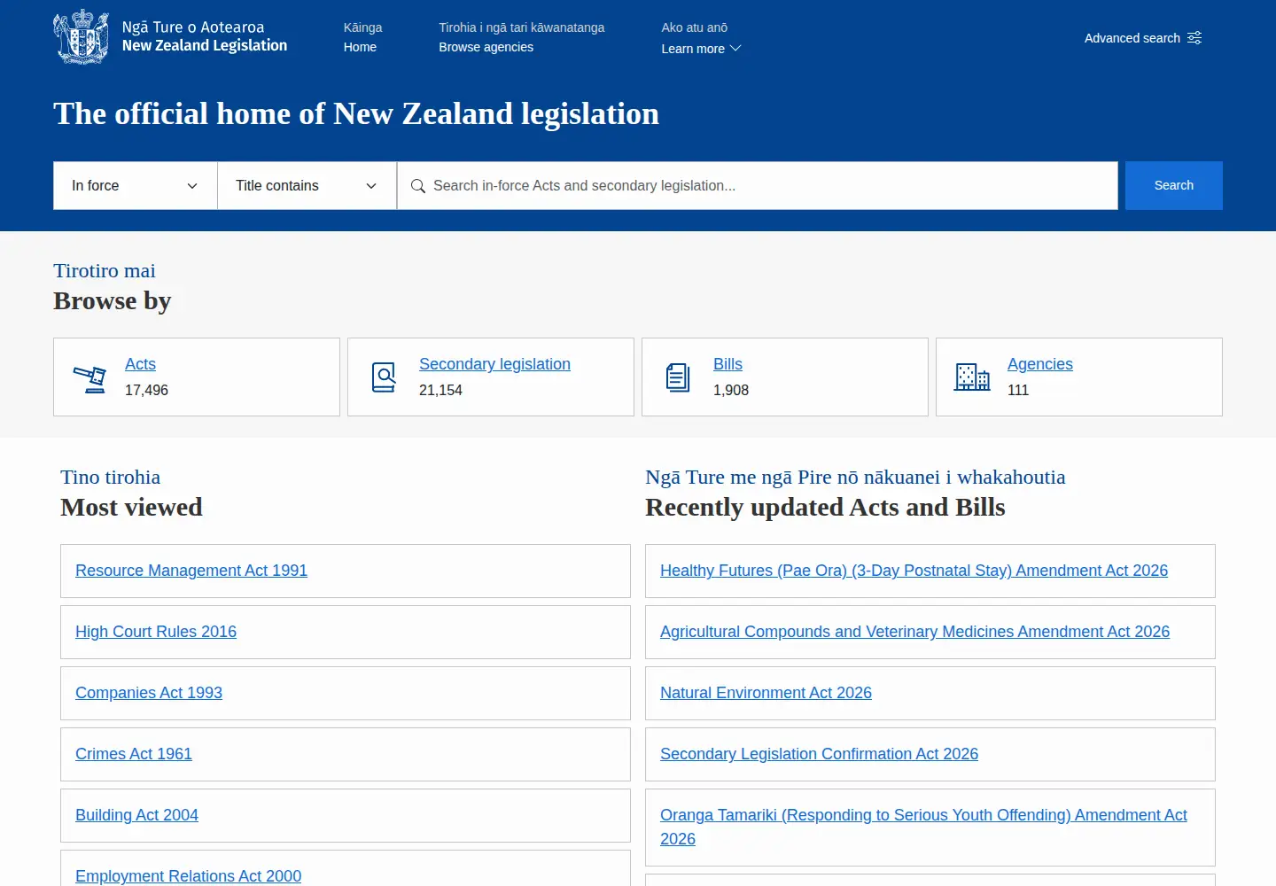Click the Agencies count 111
Viewport: 1276px width, 886px height.
point(1018,390)
